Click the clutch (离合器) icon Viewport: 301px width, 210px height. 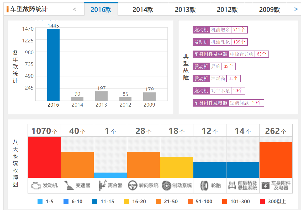tap(103, 185)
